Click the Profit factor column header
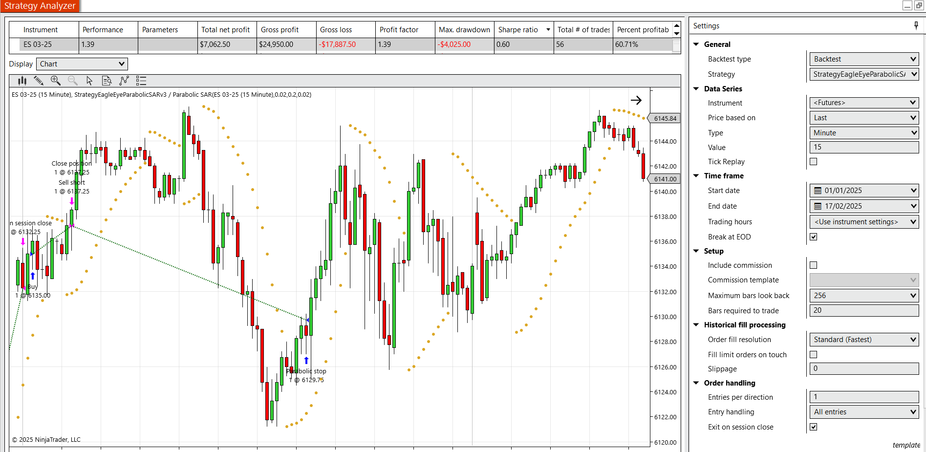Image resolution: width=926 pixels, height=452 pixels. (399, 30)
